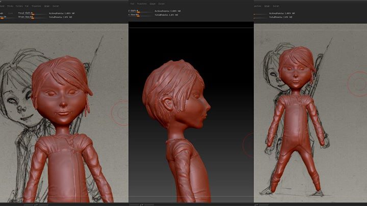Open the Zplugin menu in right panel
Screen dimensions: 367x206
[268, 6]
